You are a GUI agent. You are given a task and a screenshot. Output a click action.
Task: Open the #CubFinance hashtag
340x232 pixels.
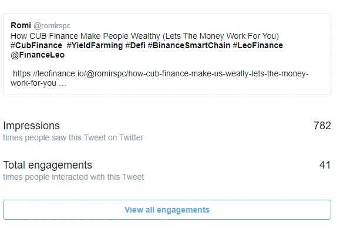(x=36, y=46)
